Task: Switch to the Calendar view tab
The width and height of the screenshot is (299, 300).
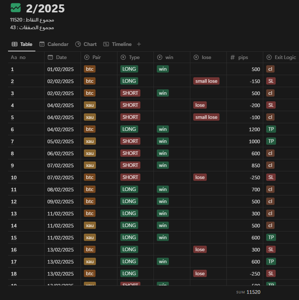Action: 54,44
